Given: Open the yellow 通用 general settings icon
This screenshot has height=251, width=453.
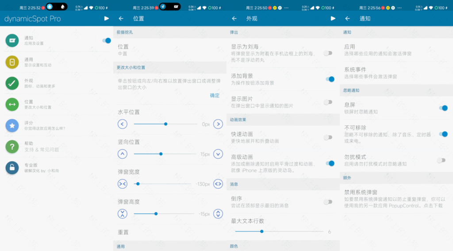Looking at the screenshot, I should click(x=12, y=62).
